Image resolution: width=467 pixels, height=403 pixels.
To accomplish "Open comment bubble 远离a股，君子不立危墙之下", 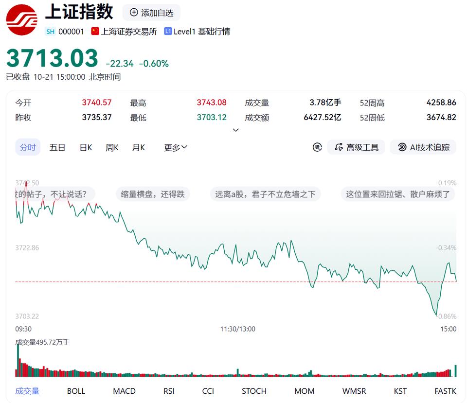I will pyautogui.click(x=265, y=194).
